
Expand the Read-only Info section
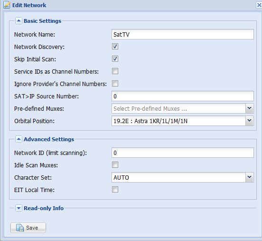coord(19,208)
